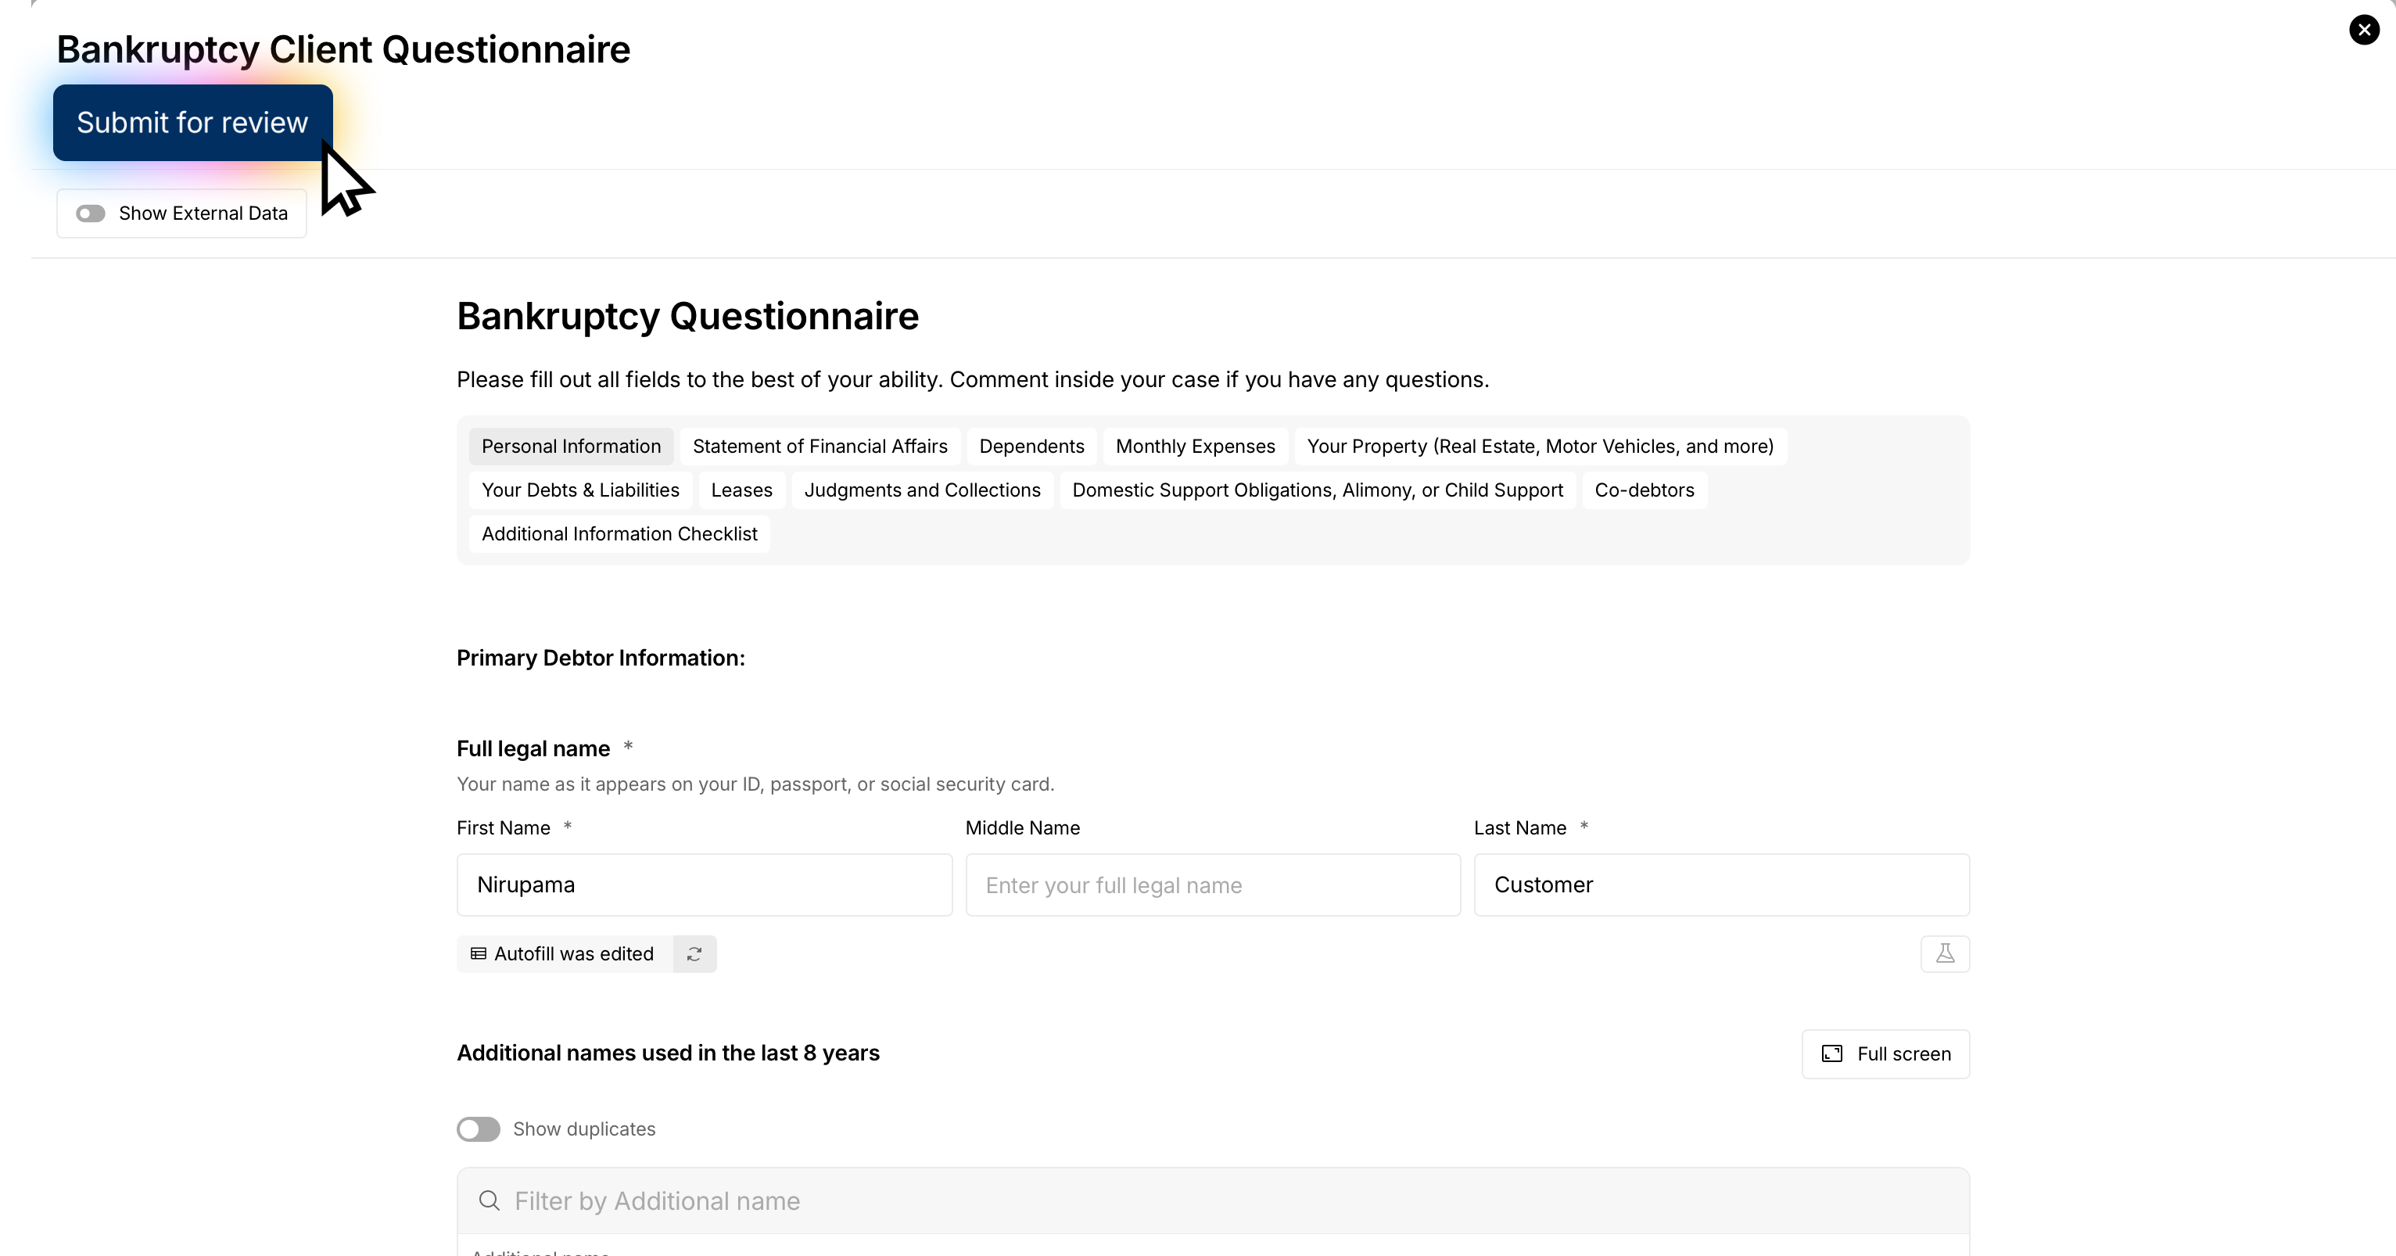Open Your Debts & Liabilities tab

point(580,490)
